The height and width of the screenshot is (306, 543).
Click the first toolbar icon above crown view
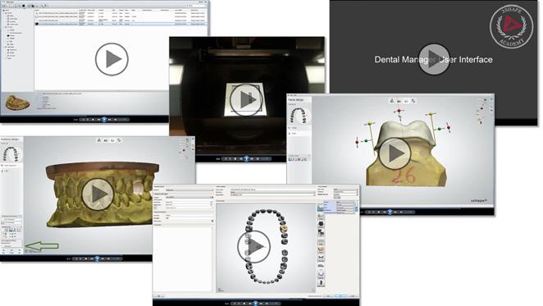coord(392,101)
